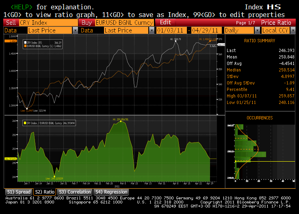Image resolution: width=299 pixels, height=214 pixels.
Task: Click the white CRY Index legend swatch
Action: pyautogui.click(x=25, y=43)
